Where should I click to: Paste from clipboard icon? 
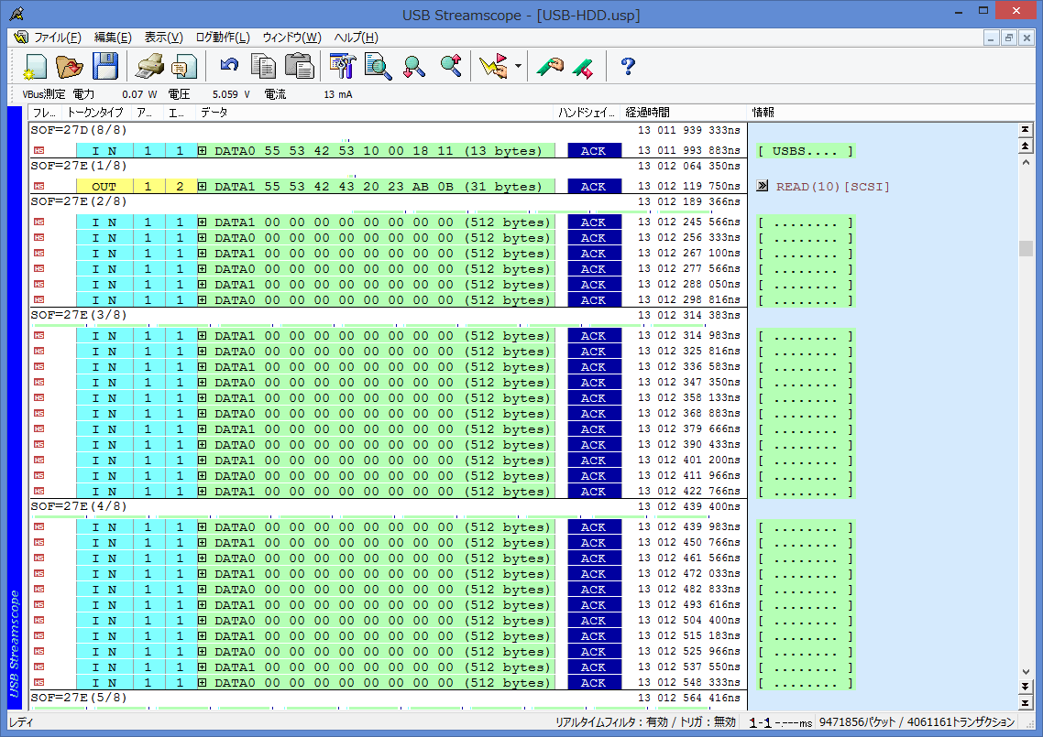(300, 67)
